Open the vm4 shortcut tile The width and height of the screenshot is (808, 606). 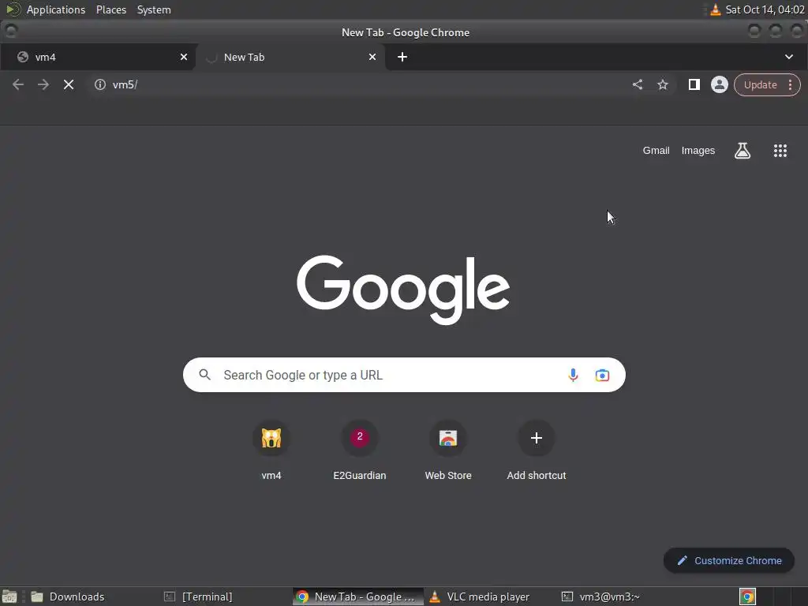click(x=271, y=451)
